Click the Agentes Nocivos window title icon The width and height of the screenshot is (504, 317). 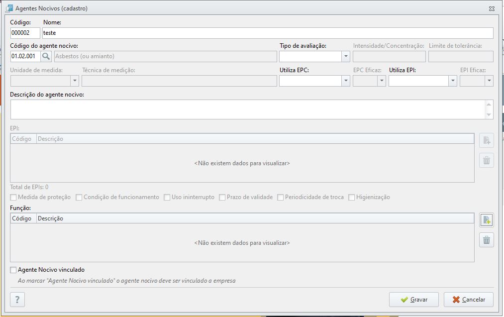(9, 8)
